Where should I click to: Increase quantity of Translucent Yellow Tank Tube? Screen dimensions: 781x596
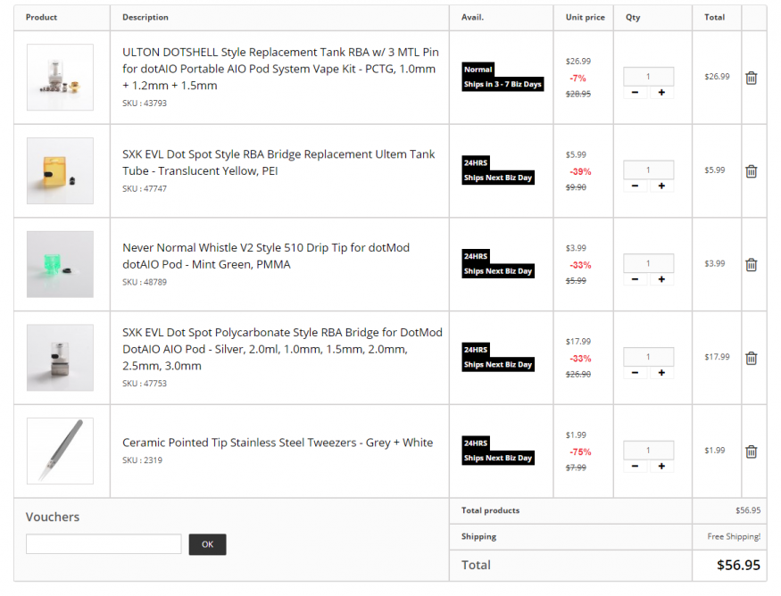pyautogui.click(x=661, y=186)
